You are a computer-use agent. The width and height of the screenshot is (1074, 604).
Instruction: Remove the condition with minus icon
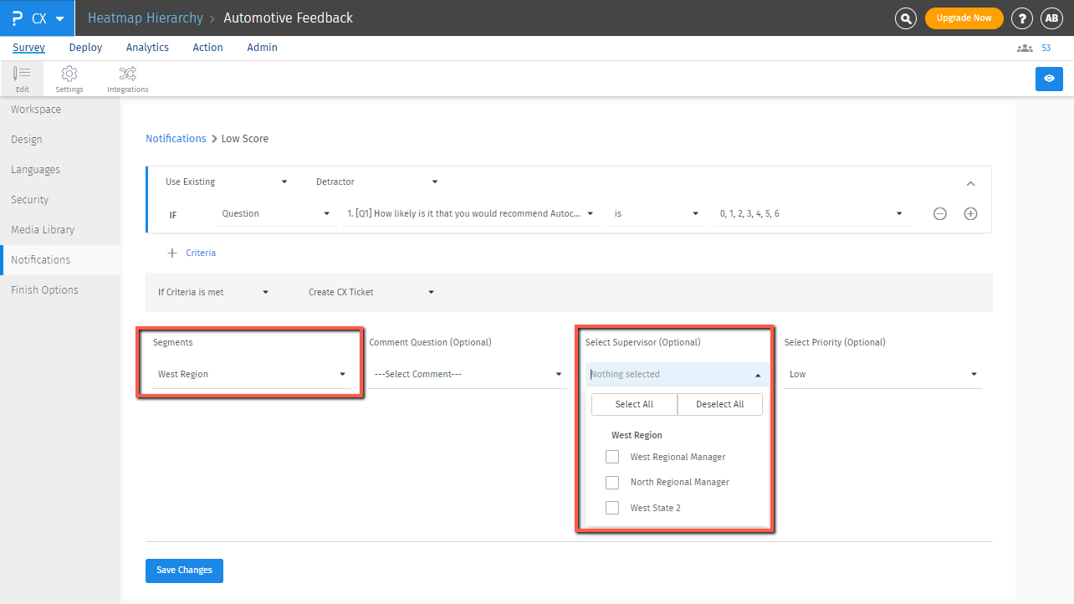point(940,213)
